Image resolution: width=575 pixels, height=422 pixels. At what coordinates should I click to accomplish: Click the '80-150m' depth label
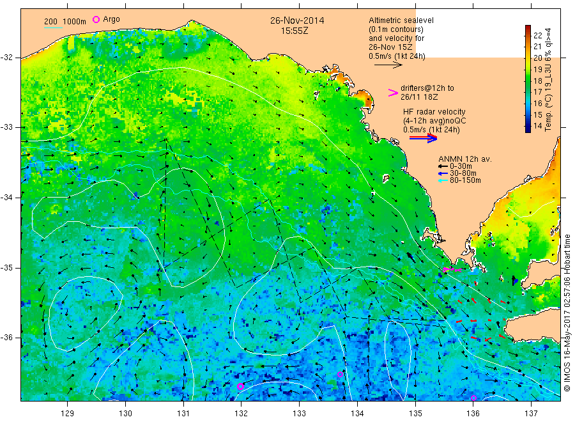point(465,180)
